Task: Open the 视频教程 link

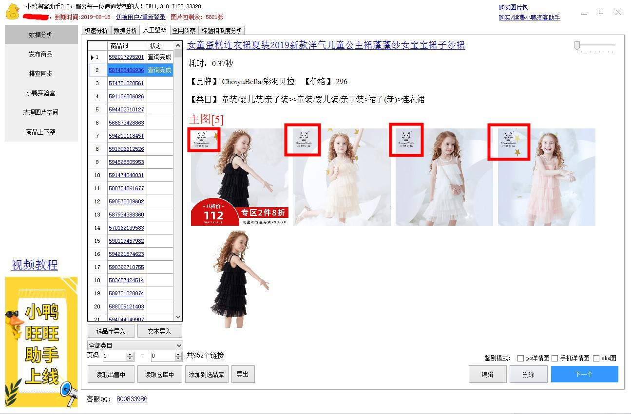Action: [x=35, y=266]
